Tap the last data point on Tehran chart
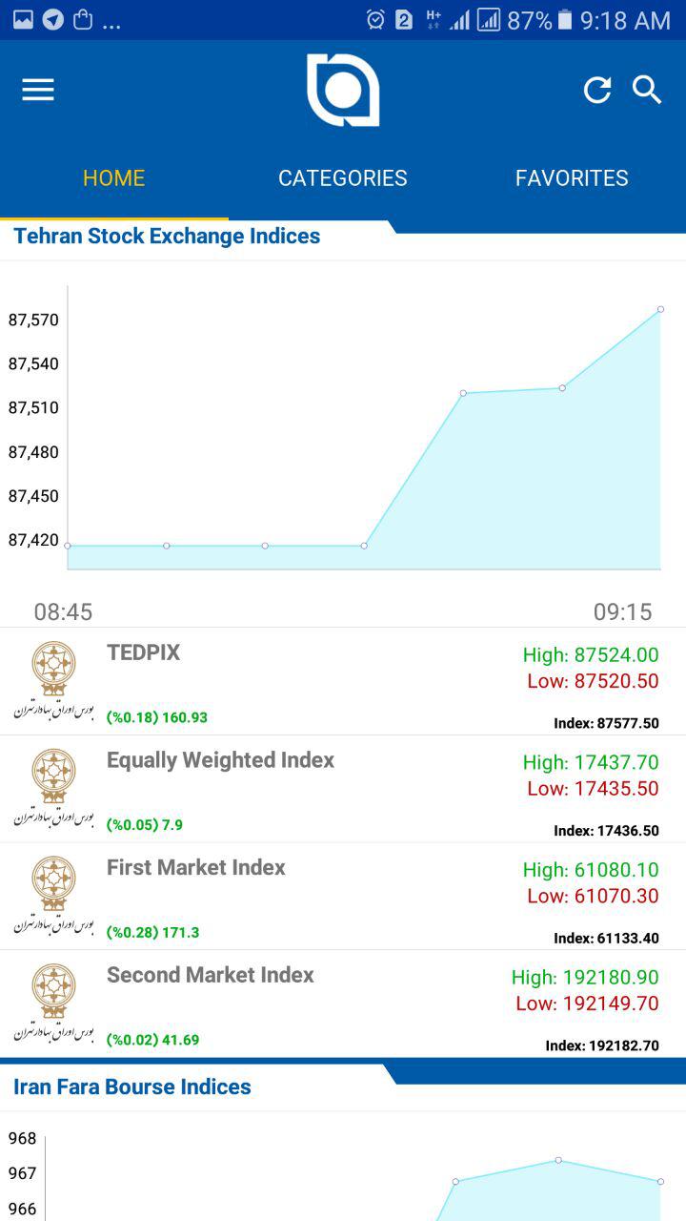Image resolution: width=686 pixels, height=1221 pixels. tap(660, 309)
